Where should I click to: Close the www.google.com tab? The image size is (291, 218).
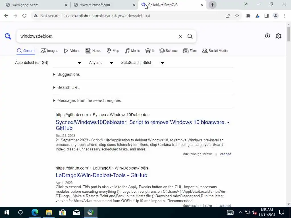pos(66,5)
